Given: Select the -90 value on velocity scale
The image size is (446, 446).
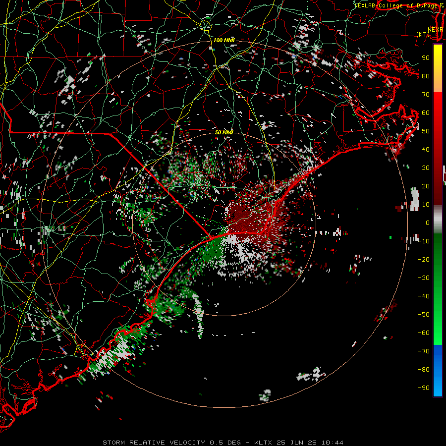Looking at the screenshot, I should pyautogui.click(x=424, y=388).
